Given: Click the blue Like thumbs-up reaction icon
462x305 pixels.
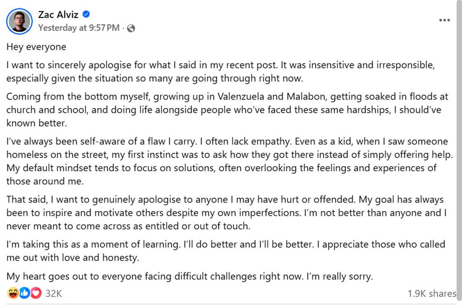Looking at the screenshot, I should (24, 293).
